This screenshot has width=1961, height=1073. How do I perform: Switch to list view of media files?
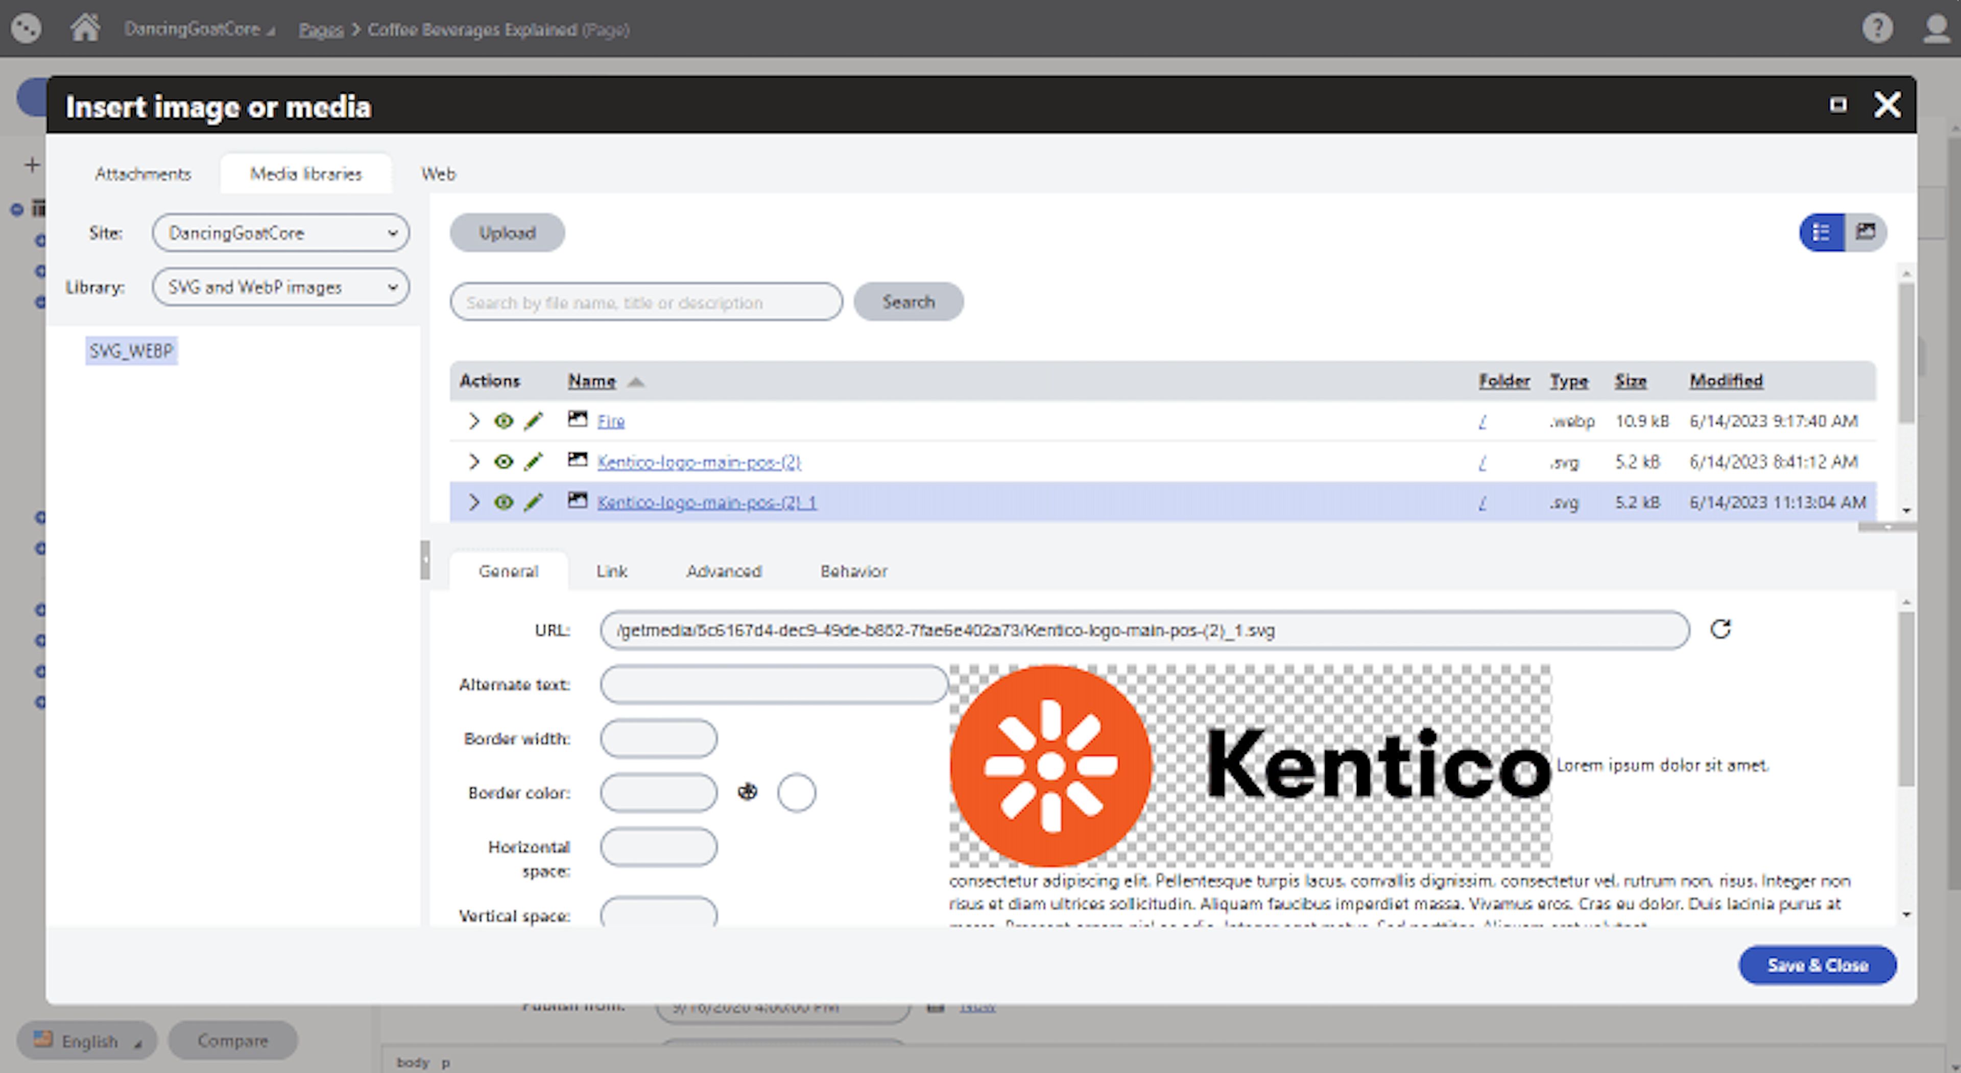point(1822,232)
